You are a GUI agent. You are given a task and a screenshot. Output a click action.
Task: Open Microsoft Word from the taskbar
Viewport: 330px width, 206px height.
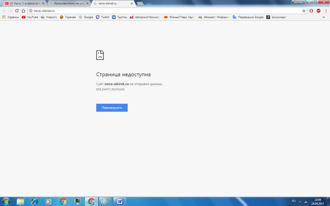(120, 201)
